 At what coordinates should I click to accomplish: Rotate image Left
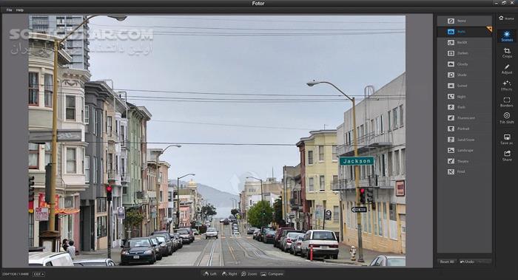click(x=210, y=274)
